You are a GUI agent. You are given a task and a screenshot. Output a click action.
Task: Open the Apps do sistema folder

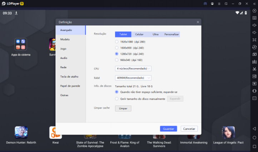(x=21, y=45)
